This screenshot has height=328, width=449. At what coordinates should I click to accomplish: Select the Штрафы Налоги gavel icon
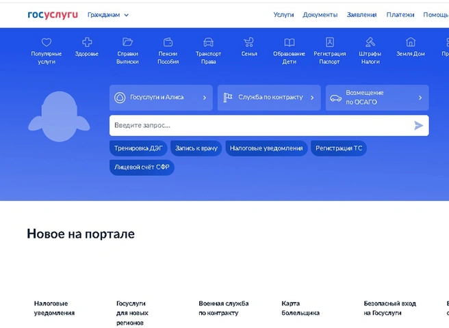(x=370, y=42)
